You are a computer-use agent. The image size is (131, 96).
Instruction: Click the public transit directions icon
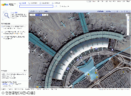pyautogui.click(x=40, y=3)
